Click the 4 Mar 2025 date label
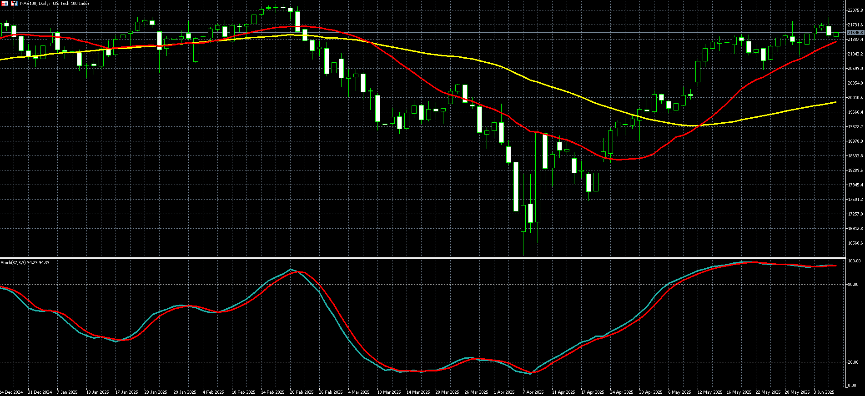Screen dimensions: 865x396 click(359, 392)
